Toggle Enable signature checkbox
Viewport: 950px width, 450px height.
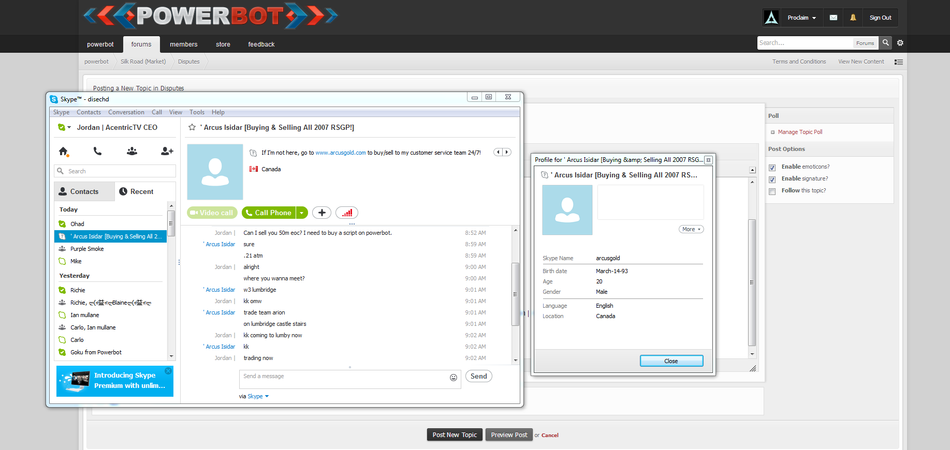[772, 179]
